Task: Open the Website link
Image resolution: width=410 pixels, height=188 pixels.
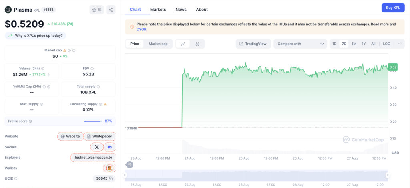Action: [70, 136]
